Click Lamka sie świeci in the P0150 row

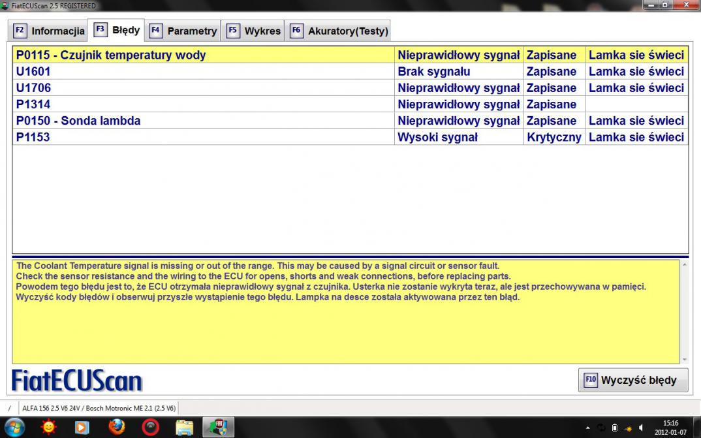636,121
